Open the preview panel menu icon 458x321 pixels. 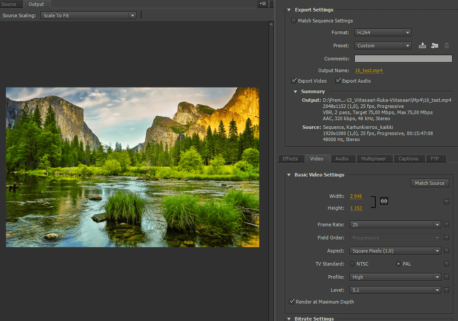(x=263, y=4)
